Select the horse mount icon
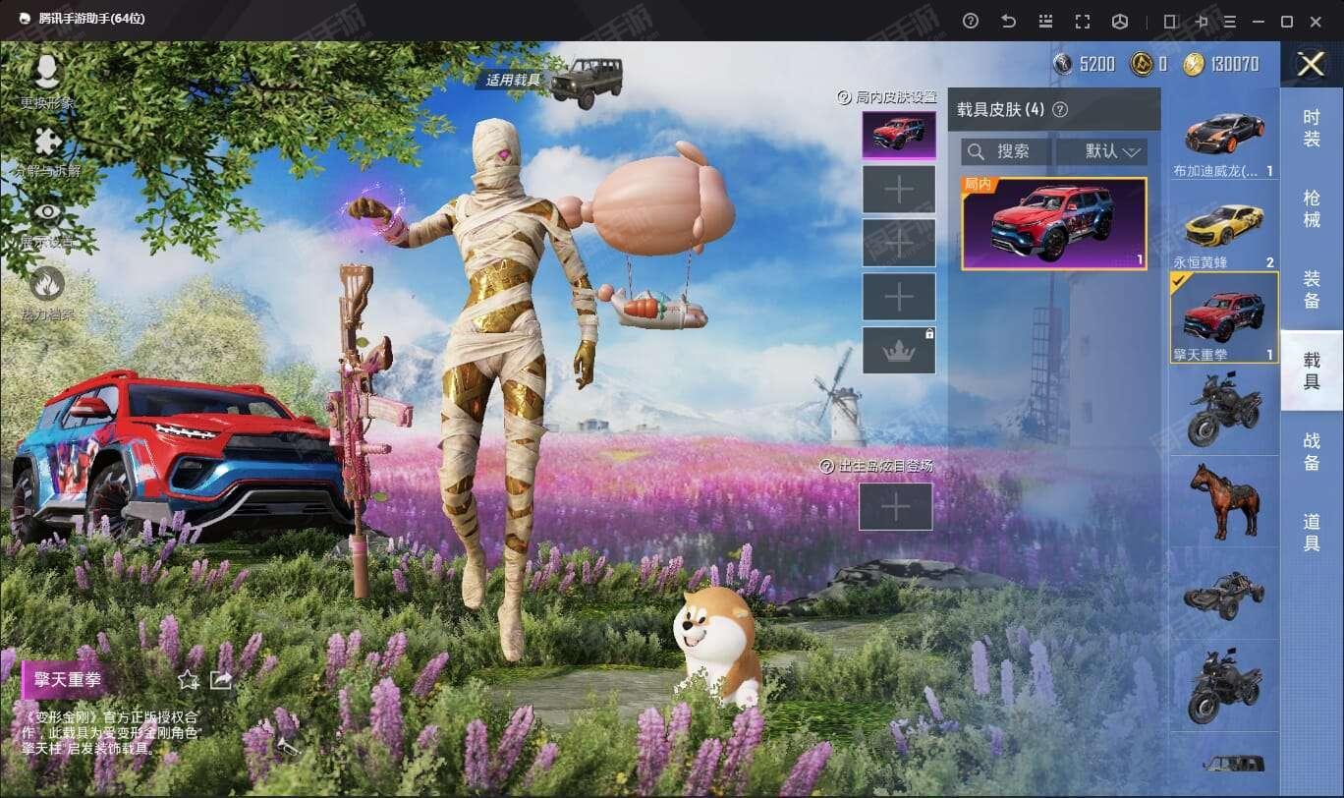The height and width of the screenshot is (798, 1344). (1224, 501)
